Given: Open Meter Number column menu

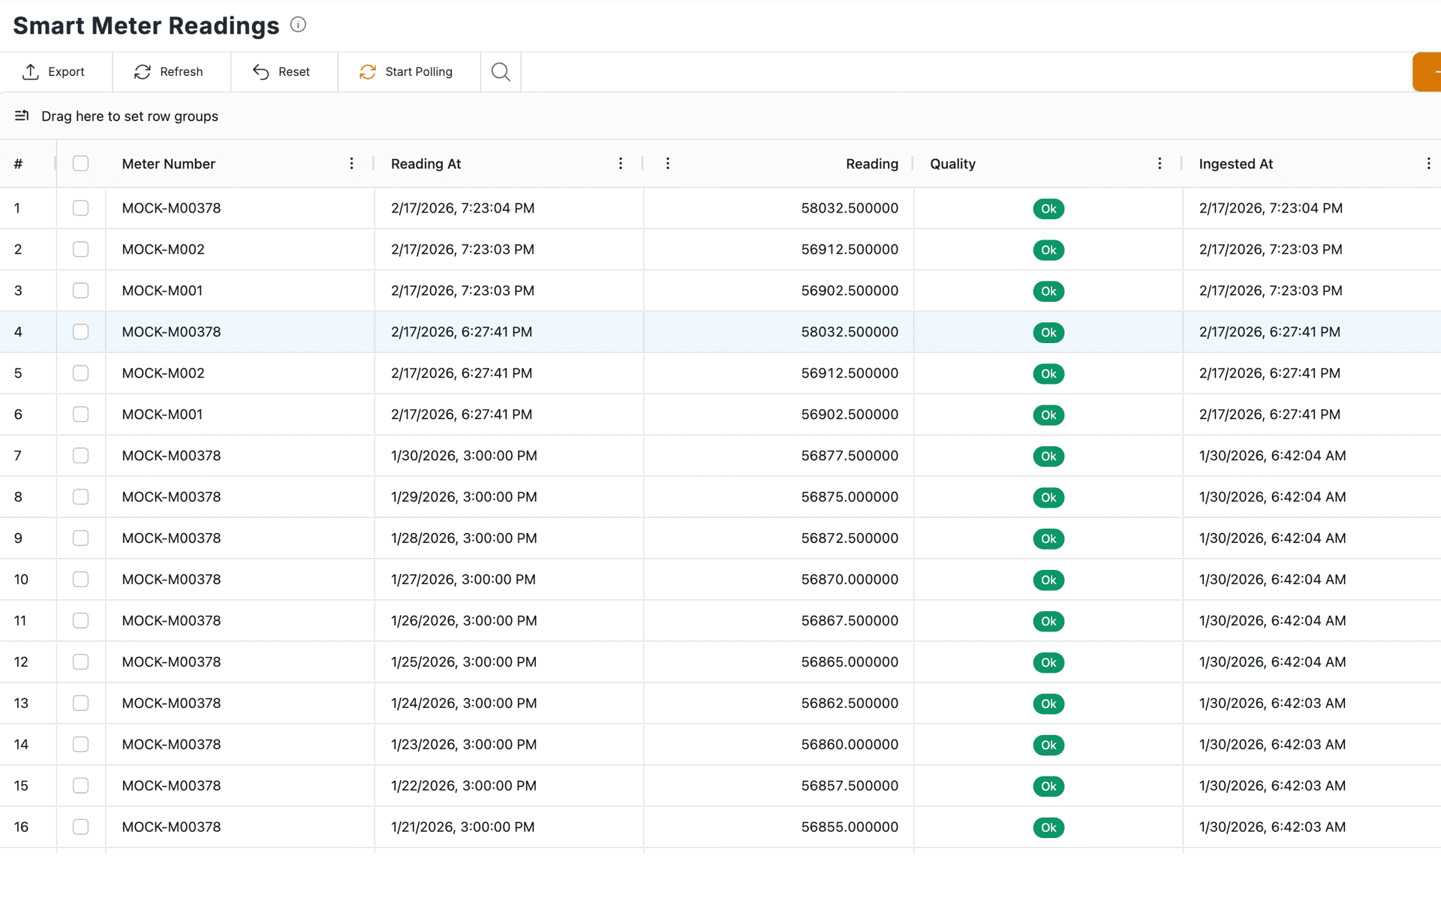Looking at the screenshot, I should pyautogui.click(x=351, y=164).
